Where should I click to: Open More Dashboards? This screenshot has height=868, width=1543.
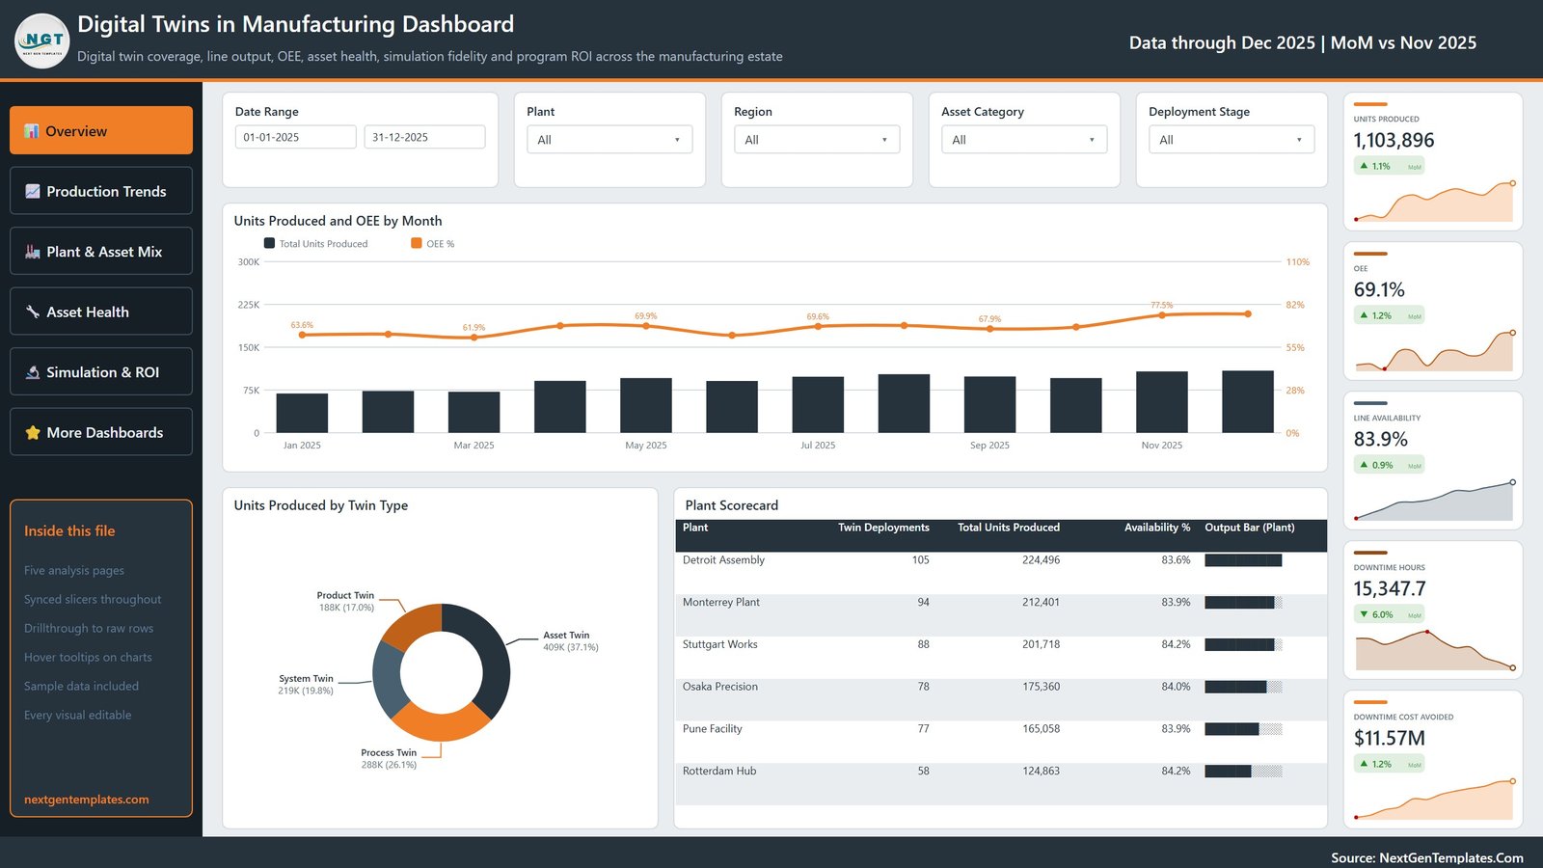click(x=101, y=432)
